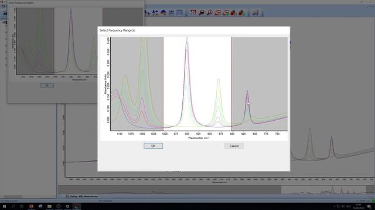Image resolution: width=375 pixels, height=210 pixels.
Task: Click the four-arrows scaling toolbar icon
Action: 172,13
